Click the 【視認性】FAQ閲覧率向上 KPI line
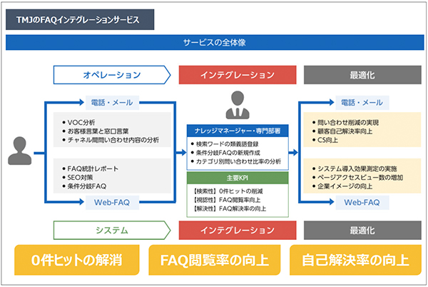428x287 pixels. pos(227,200)
